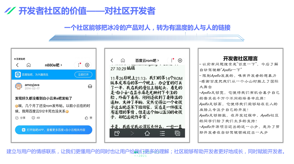Viewport: 294px width, 164px height.
Task: Select the date 2014-02-17 under amoyjava
Action: (32, 88)
